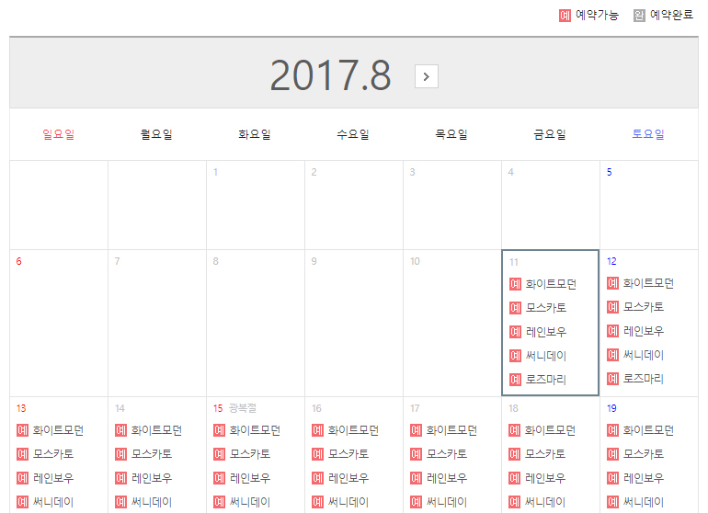Click the reservation icon beside 모스카토 on 17th
Viewport: 708px width, 513px height.
click(x=417, y=454)
